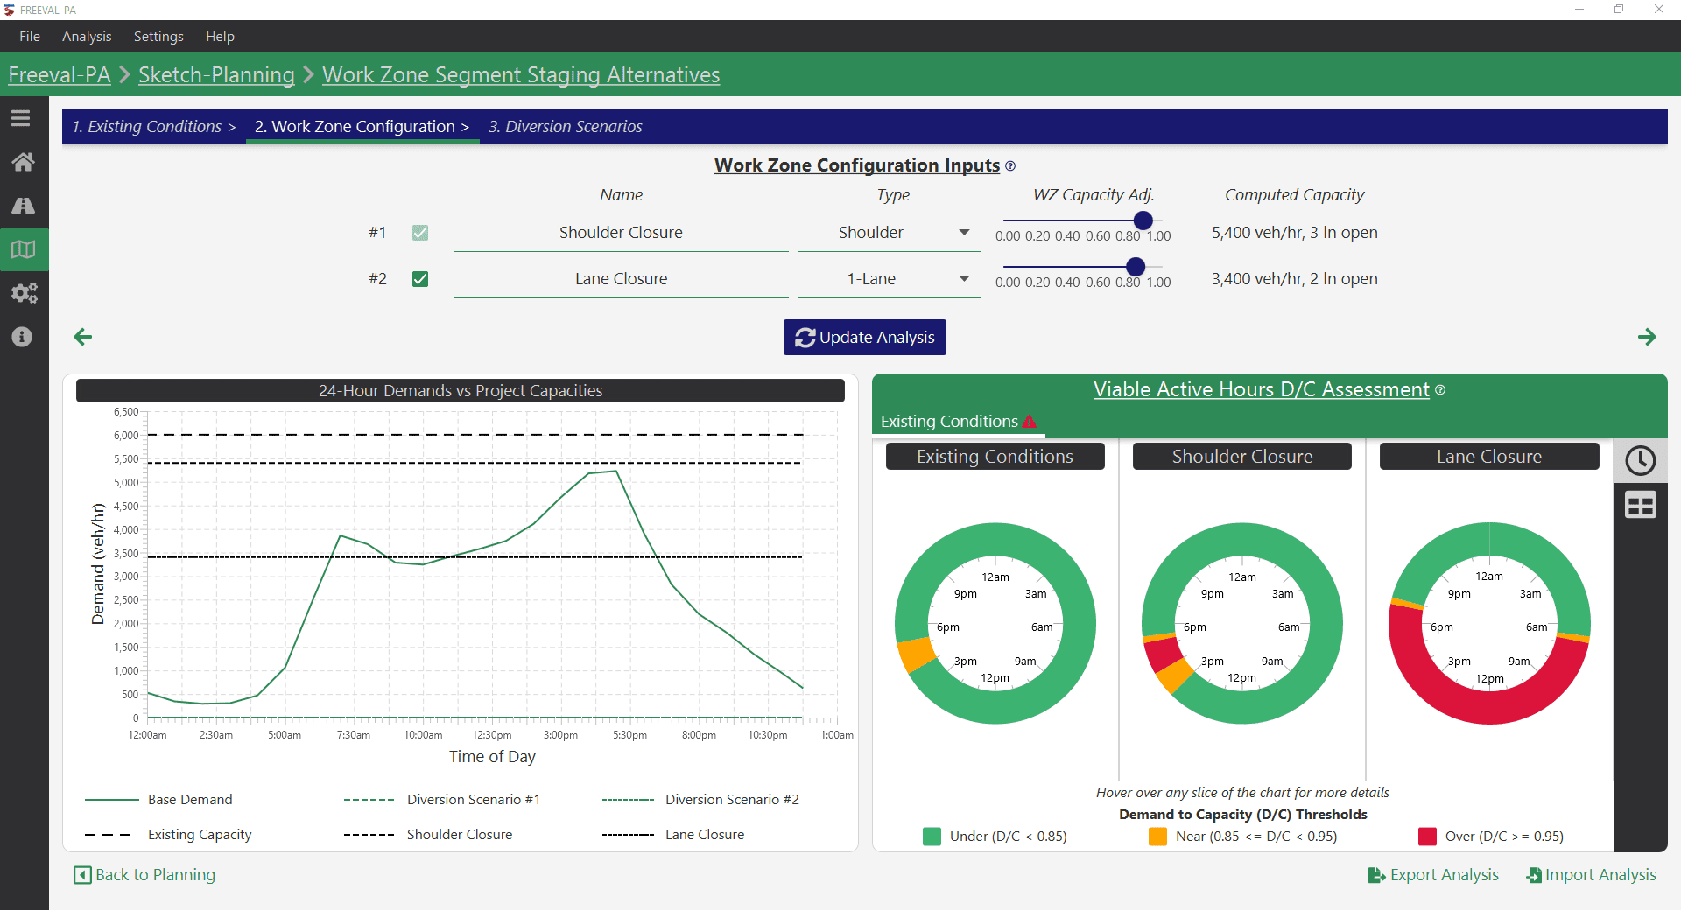Click the Lane Closure donut chart

[1489, 623]
